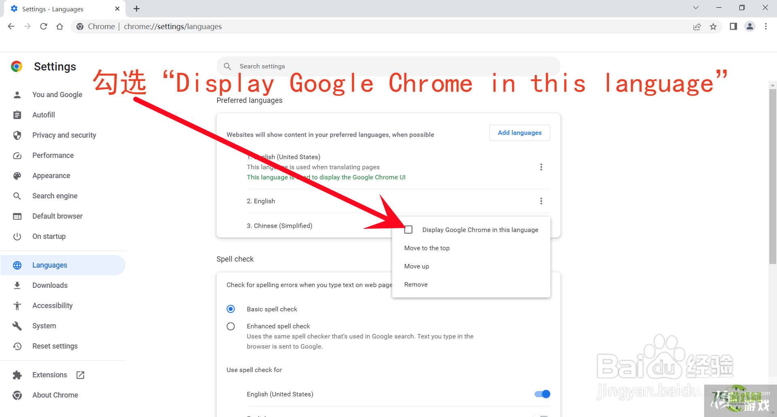Click the Downloads arrow icon

(x=17, y=285)
